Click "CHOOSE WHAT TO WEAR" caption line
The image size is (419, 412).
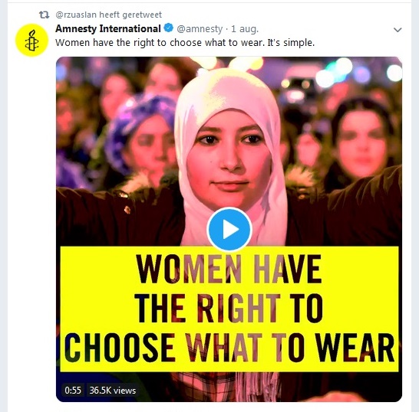point(229,348)
